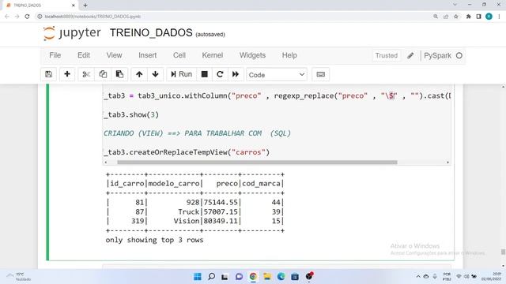
Task: Go back in browser history
Action: click(x=7, y=17)
